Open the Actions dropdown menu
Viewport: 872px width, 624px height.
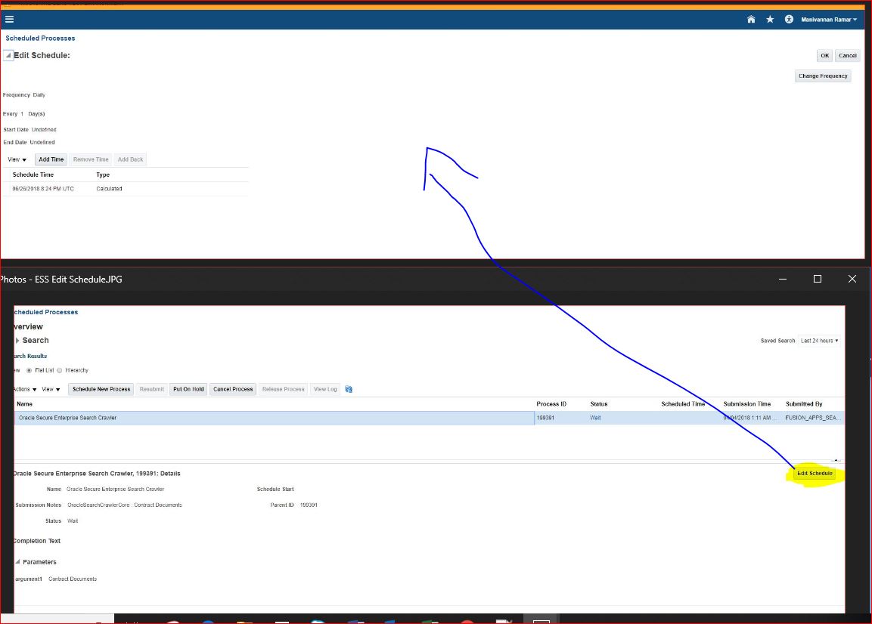point(23,389)
